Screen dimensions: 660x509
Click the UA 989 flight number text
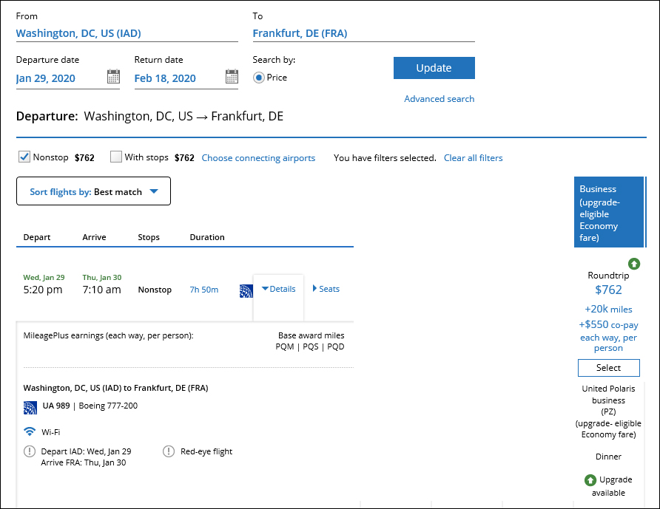(56, 406)
